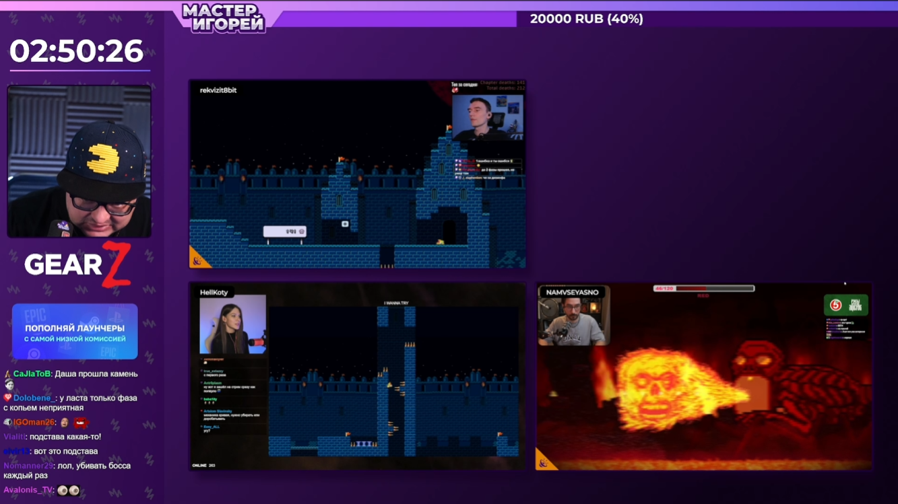
Task: Click the rekvizit8bit name label
Action: pyautogui.click(x=218, y=90)
